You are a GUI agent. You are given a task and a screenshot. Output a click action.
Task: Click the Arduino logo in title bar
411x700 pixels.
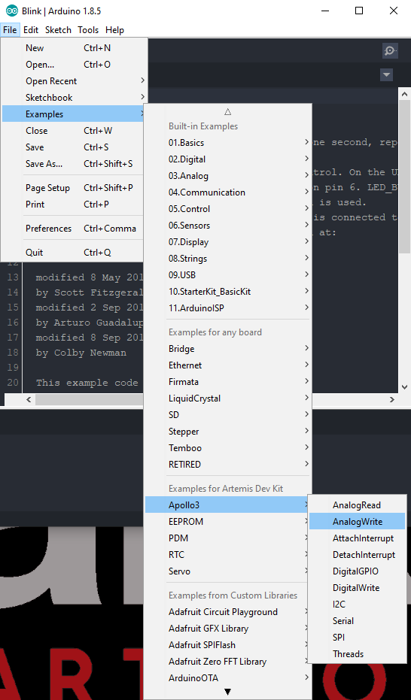[x=12, y=11]
